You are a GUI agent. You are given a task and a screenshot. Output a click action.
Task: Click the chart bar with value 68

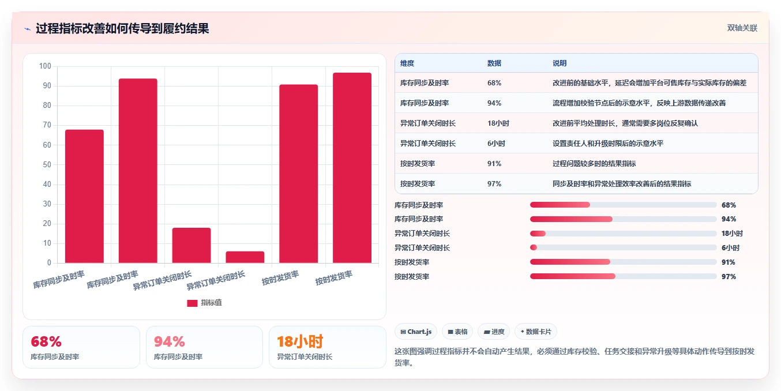tap(84, 196)
